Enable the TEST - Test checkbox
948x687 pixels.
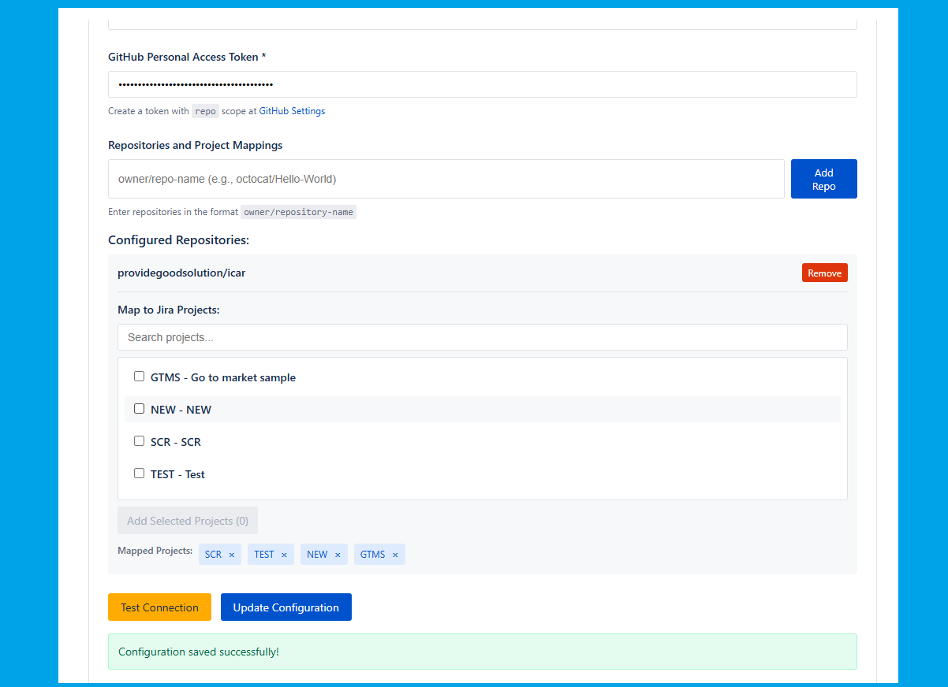point(140,473)
